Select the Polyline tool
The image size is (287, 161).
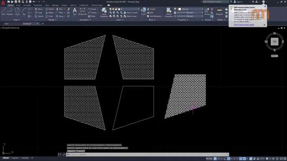click(10, 11)
